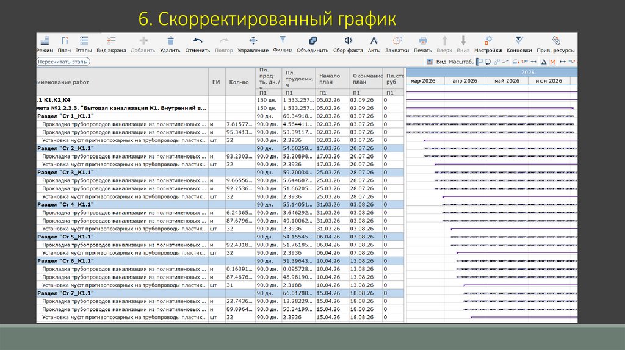625x350 pixels.
Task: Click labor cell 0.095728 in Ст 6 section
Action: (x=298, y=269)
